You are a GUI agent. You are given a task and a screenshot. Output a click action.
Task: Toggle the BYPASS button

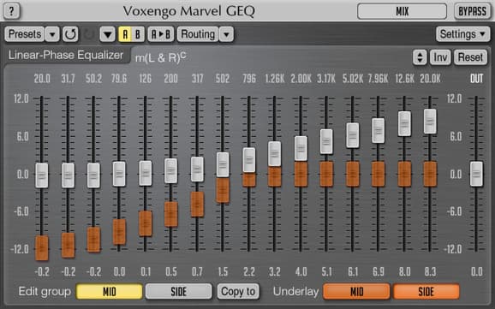point(472,11)
